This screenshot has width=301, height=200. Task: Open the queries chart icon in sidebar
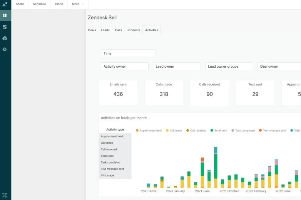coord(5,27)
